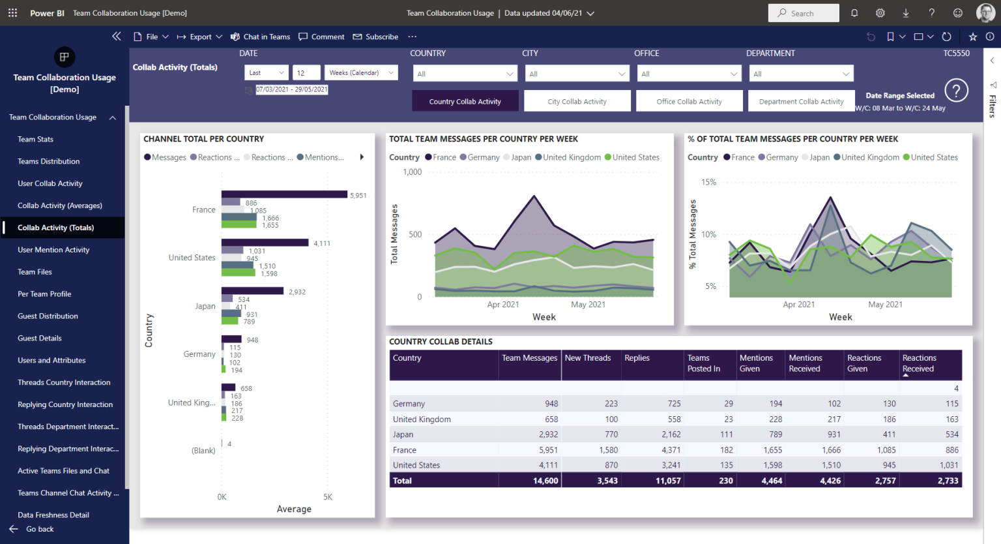Open the Export menu
The width and height of the screenshot is (1001, 544).
click(199, 37)
